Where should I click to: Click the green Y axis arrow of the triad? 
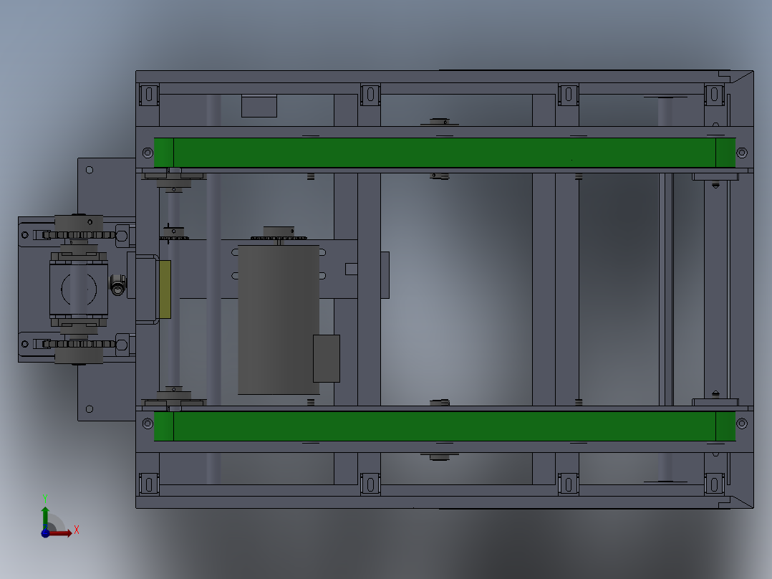click(45, 517)
